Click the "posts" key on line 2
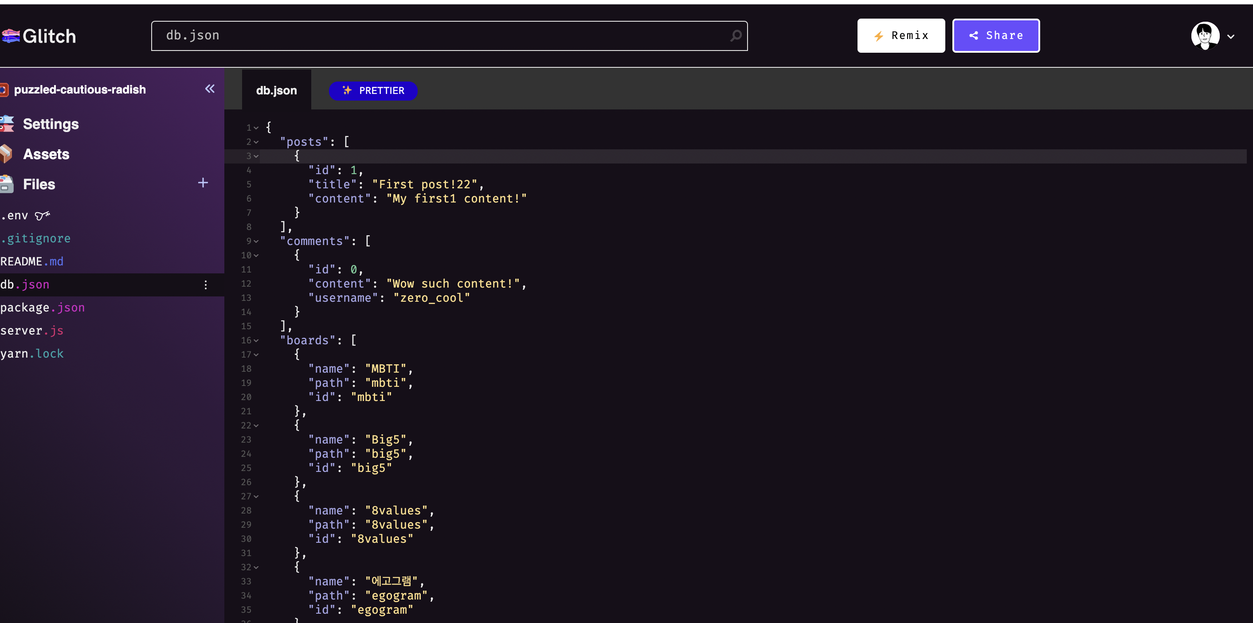The width and height of the screenshot is (1253, 623). coord(304,142)
